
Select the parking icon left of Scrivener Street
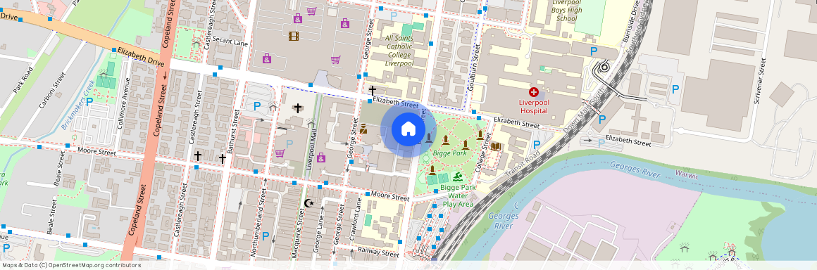(675, 89)
